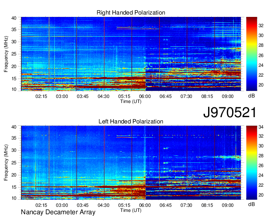Click the 06:45 time tick under the bottom plot
This screenshot has height=217, width=268.
(x=166, y=205)
